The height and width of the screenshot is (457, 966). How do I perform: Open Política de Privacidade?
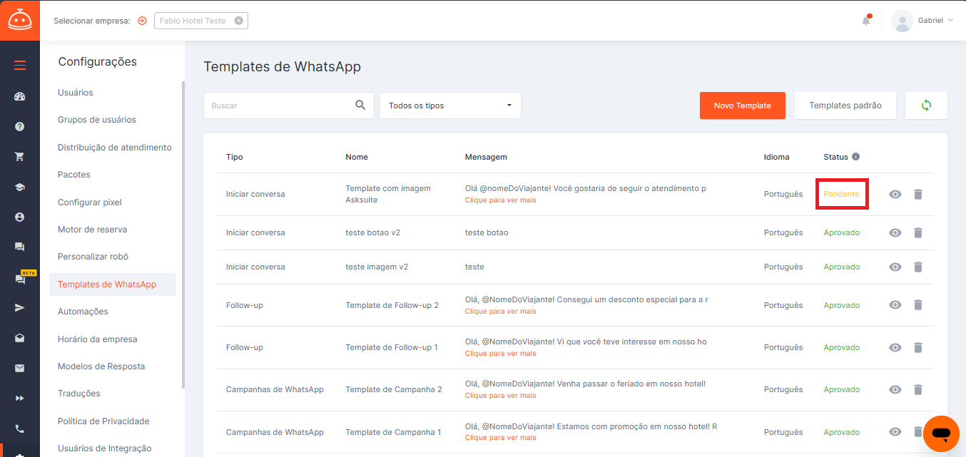(104, 421)
